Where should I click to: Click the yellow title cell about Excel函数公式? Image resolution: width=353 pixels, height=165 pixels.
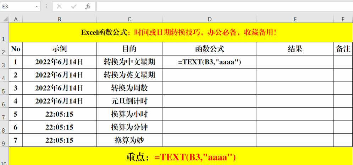(181, 32)
